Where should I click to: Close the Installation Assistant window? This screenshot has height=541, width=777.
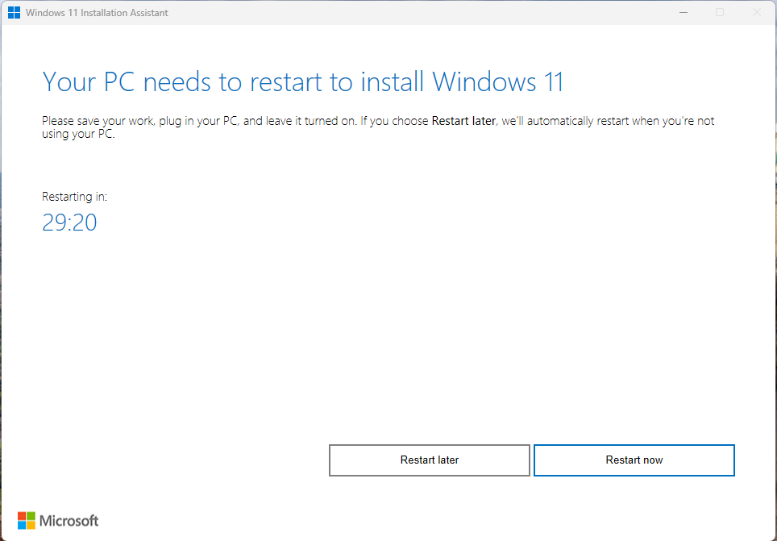pyautogui.click(x=756, y=12)
